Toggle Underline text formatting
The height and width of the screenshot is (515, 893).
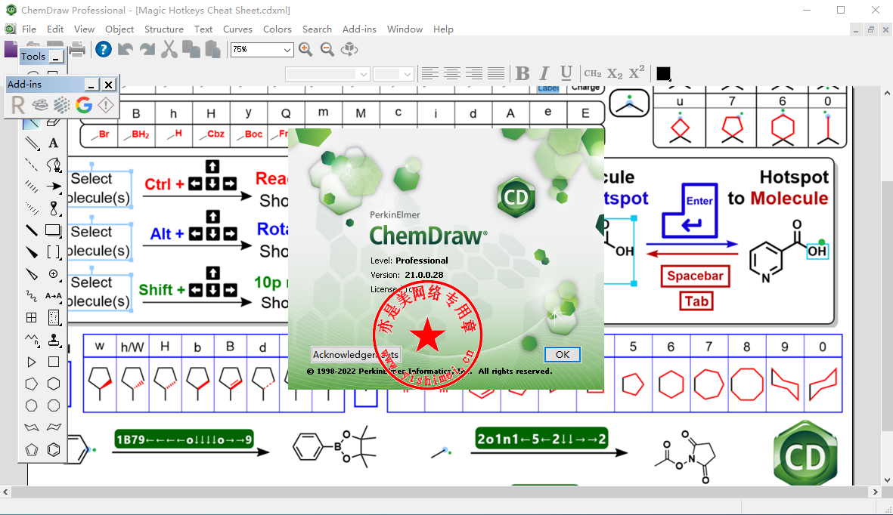pos(566,73)
